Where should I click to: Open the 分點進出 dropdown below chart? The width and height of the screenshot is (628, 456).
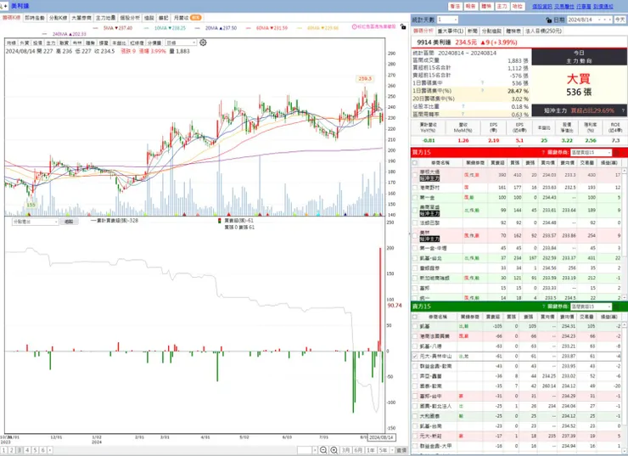(x=36, y=222)
